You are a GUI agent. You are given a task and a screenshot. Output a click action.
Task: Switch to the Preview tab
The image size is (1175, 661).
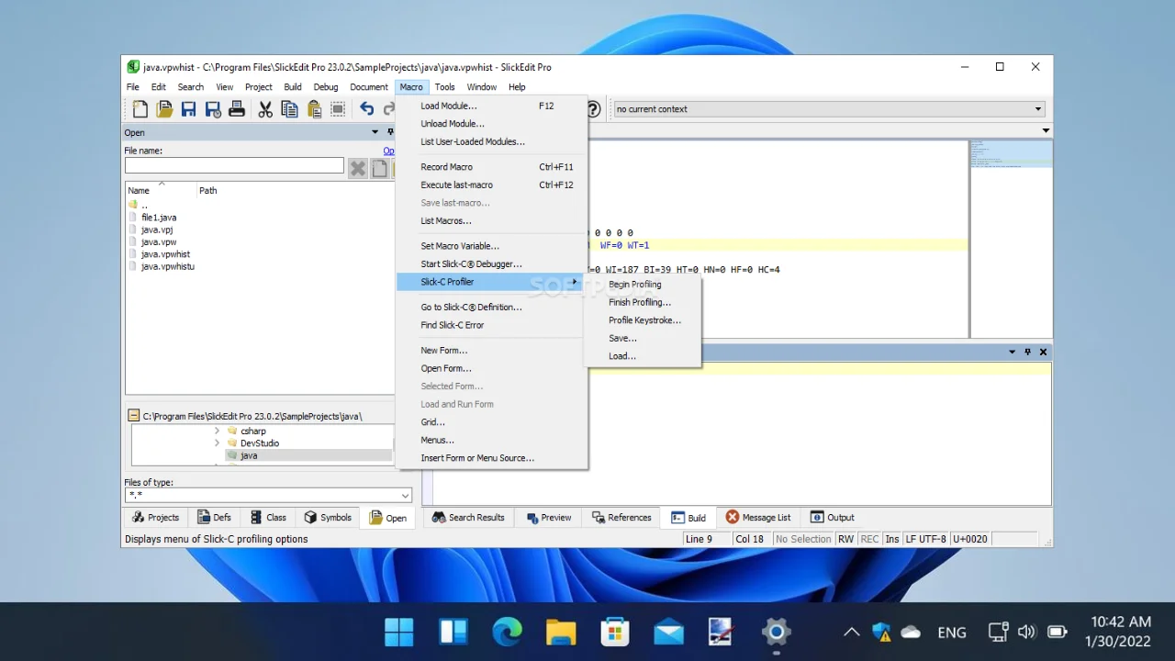tap(549, 518)
